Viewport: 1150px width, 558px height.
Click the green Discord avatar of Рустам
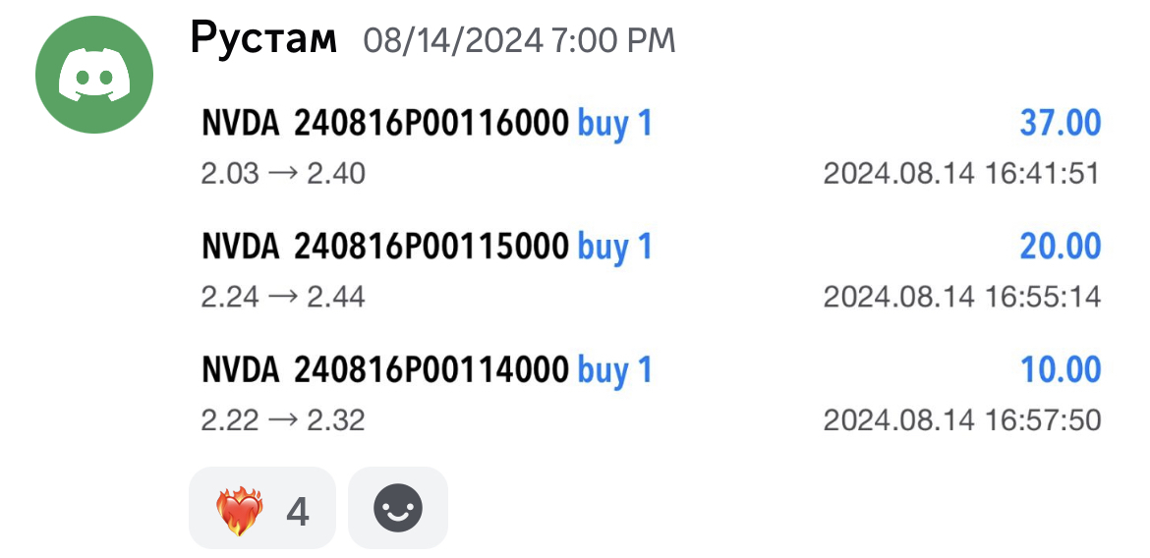[x=94, y=75]
